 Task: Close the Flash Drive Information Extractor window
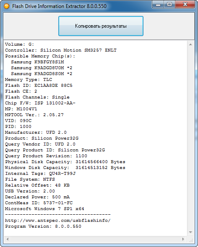185,5
